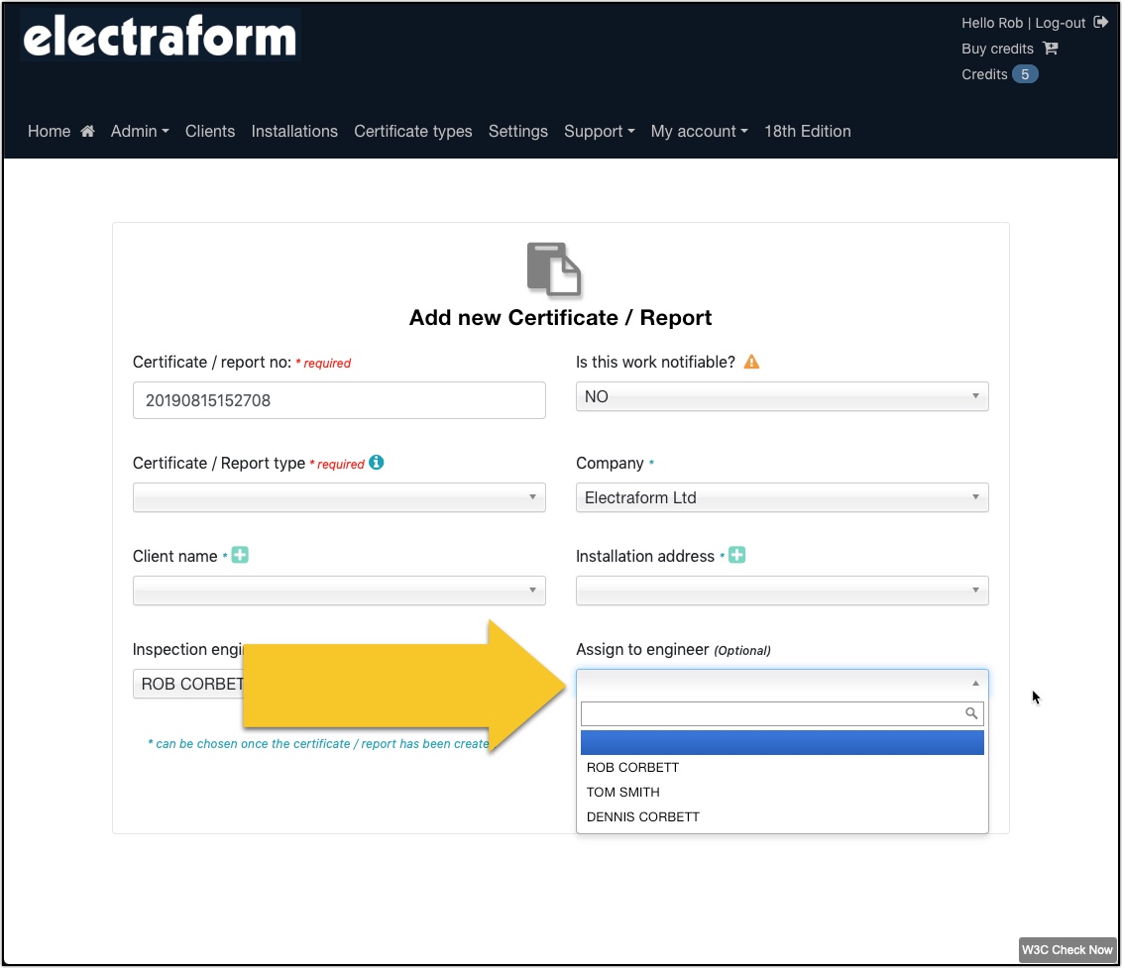
Task: Click the Inspection engineer field showing ROB CORBETT
Action: point(188,684)
